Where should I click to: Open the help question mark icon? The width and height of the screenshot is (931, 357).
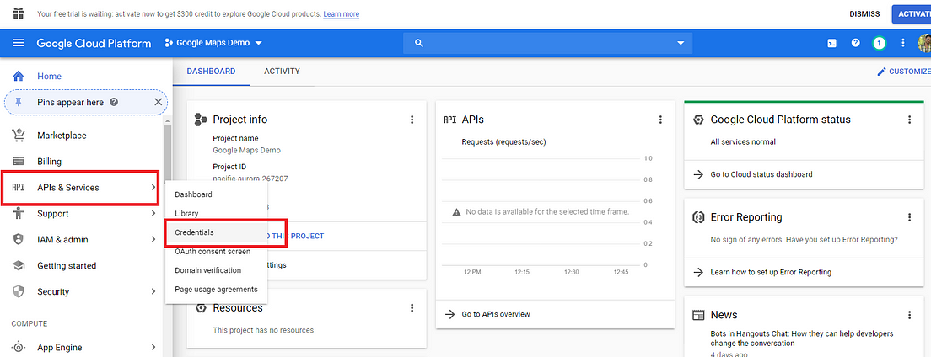click(x=856, y=43)
